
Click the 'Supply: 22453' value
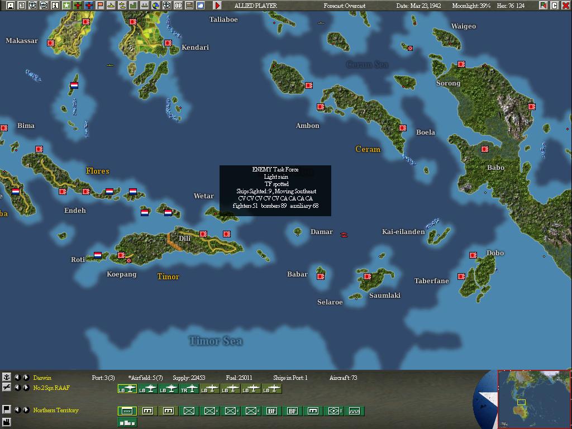click(189, 378)
